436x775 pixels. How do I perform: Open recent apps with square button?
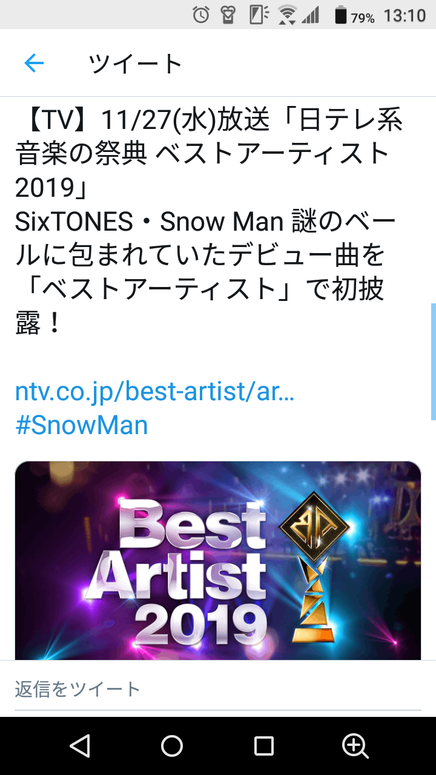tap(264, 746)
